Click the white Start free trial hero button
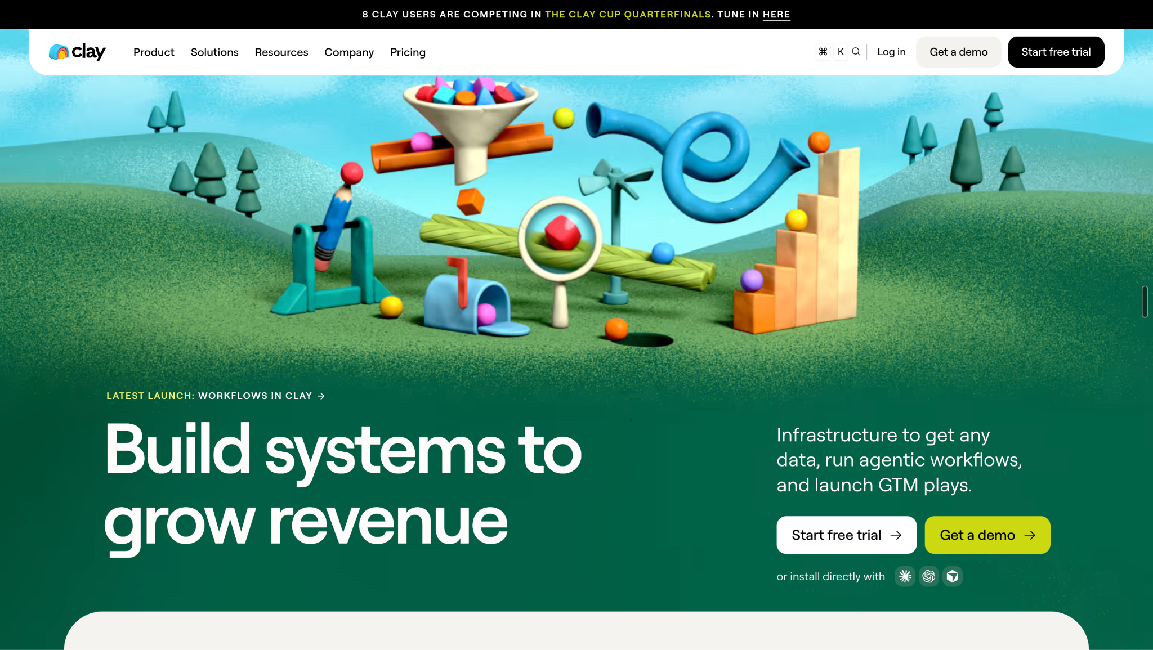 pyautogui.click(x=847, y=535)
